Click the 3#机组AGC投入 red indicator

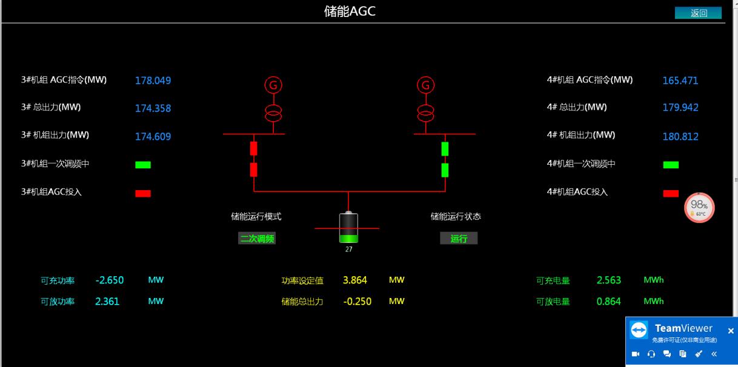click(x=143, y=193)
